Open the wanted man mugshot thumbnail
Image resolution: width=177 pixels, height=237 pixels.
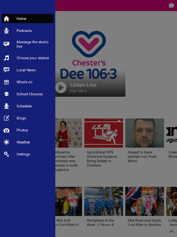click(145, 133)
